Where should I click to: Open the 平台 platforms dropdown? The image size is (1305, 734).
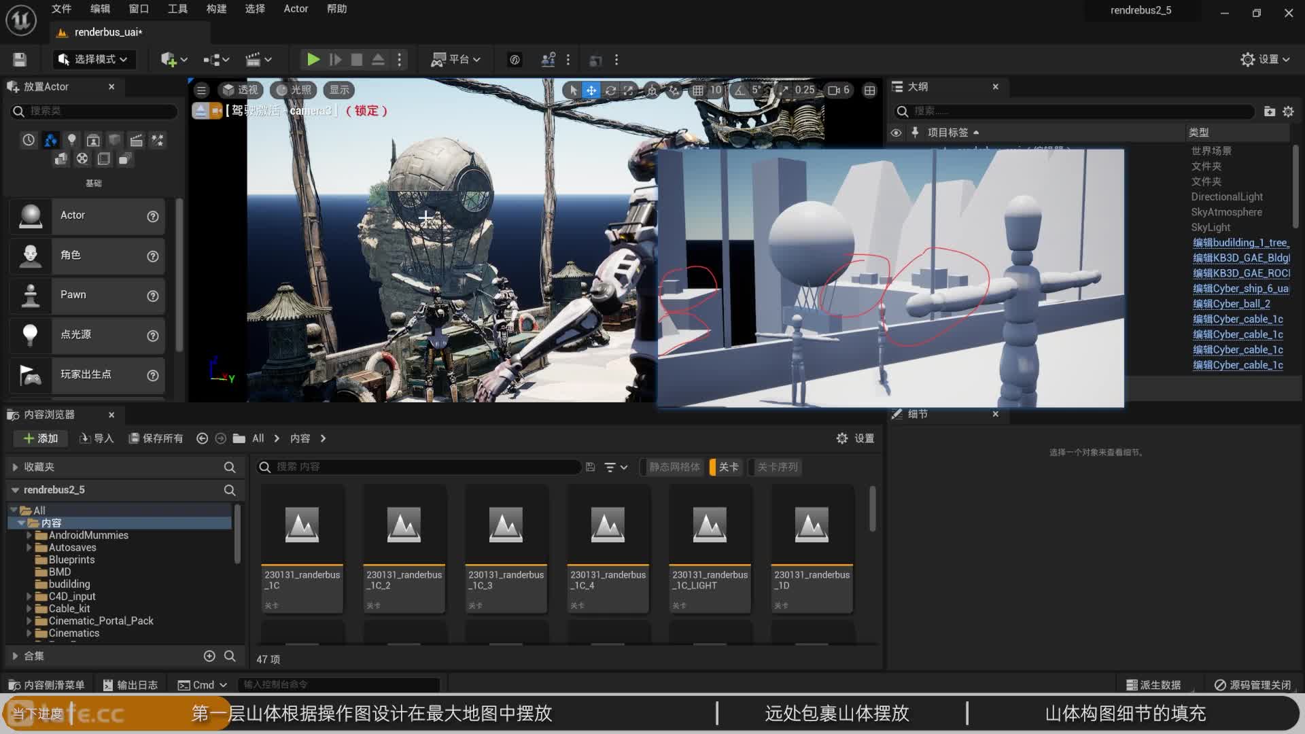[455, 60]
